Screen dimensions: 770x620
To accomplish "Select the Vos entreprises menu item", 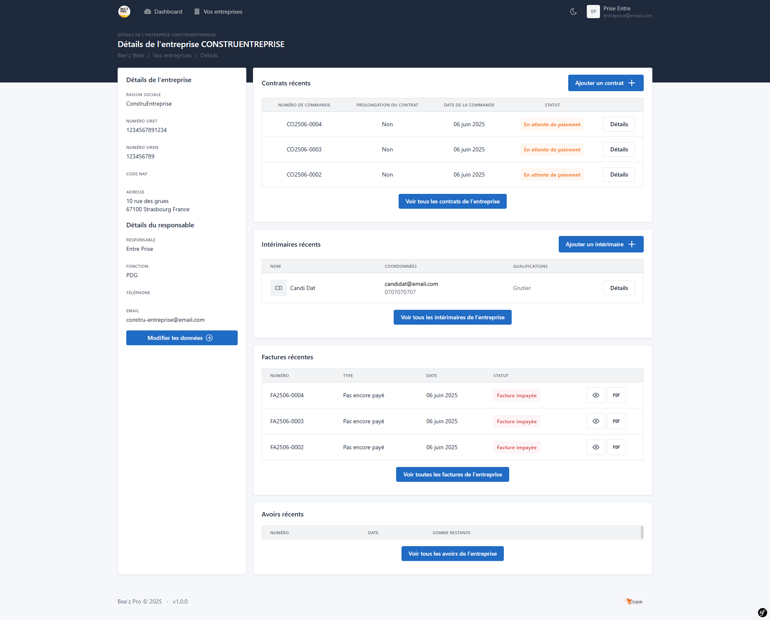I will coord(222,12).
